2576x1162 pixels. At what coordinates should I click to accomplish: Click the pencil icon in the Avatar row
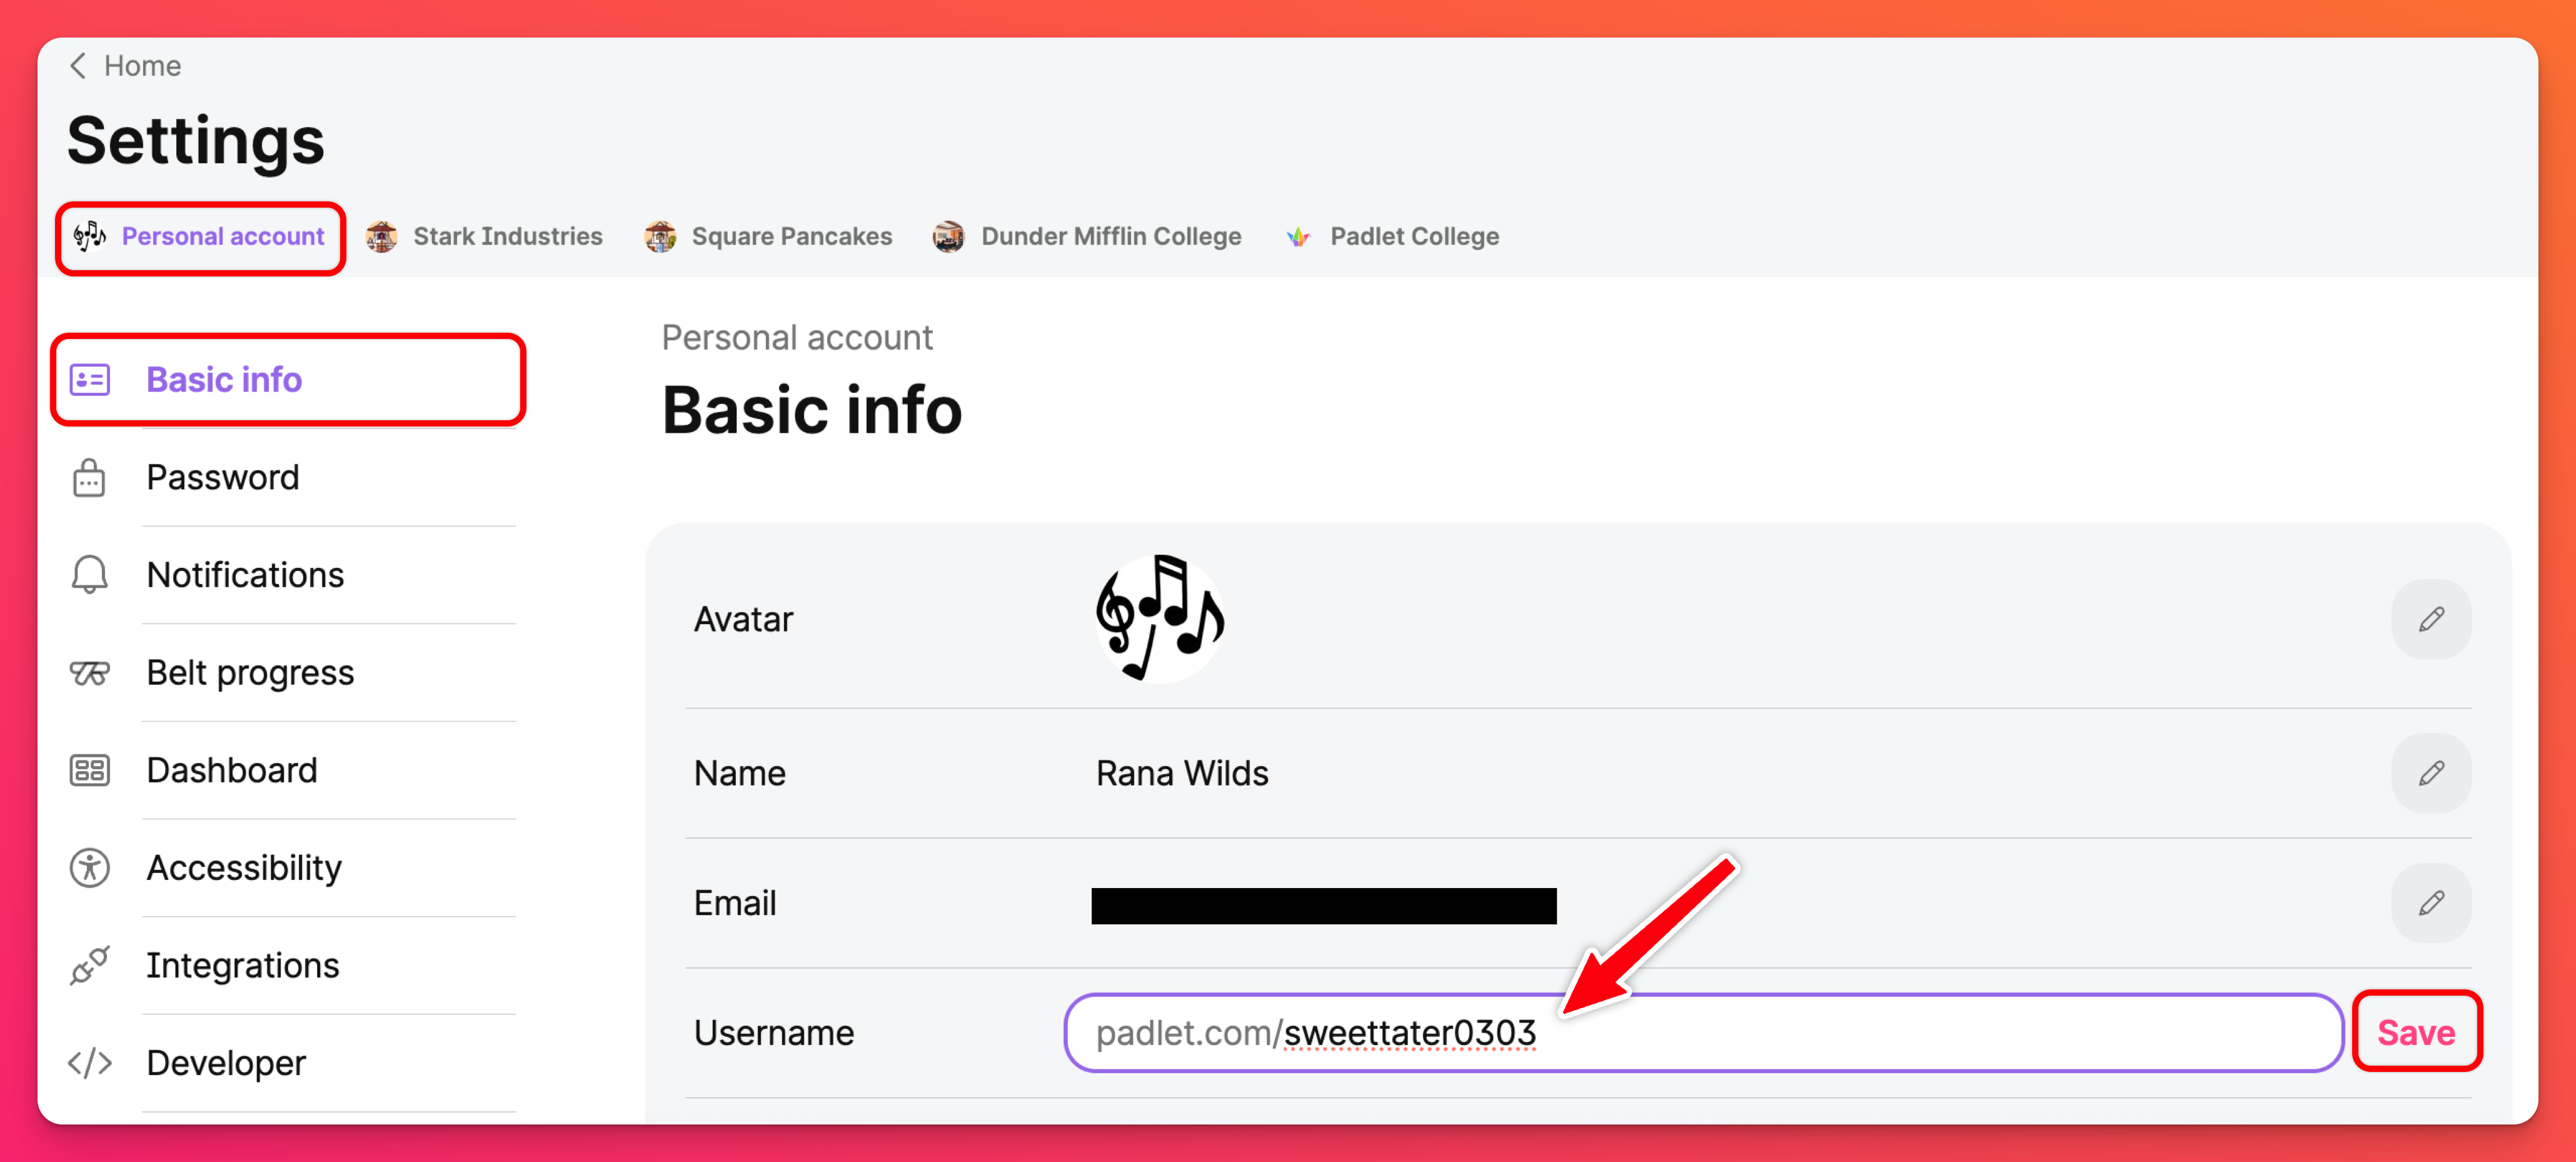pos(2430,620)
